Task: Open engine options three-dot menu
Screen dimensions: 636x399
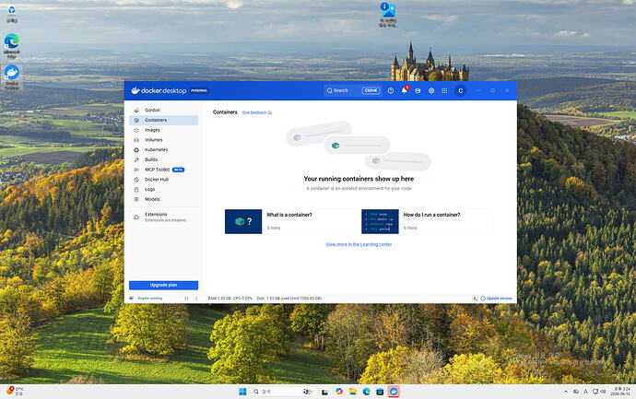Action: pyautogui.click(x=196, y=299)
